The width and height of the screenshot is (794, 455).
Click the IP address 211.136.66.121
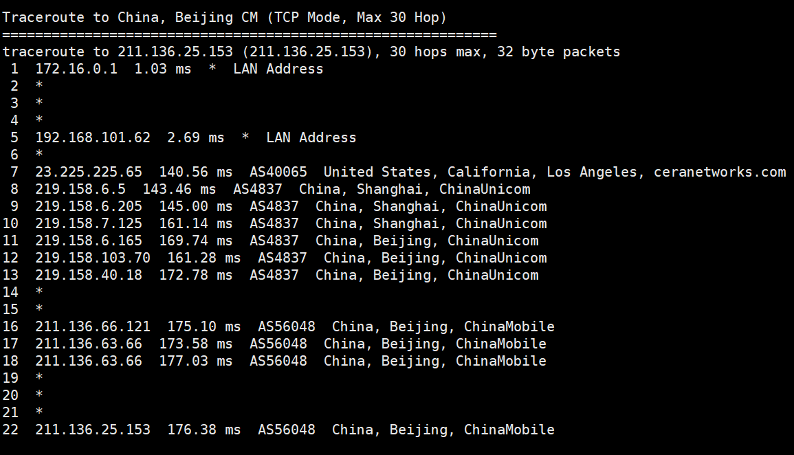(x=93, y=326)
